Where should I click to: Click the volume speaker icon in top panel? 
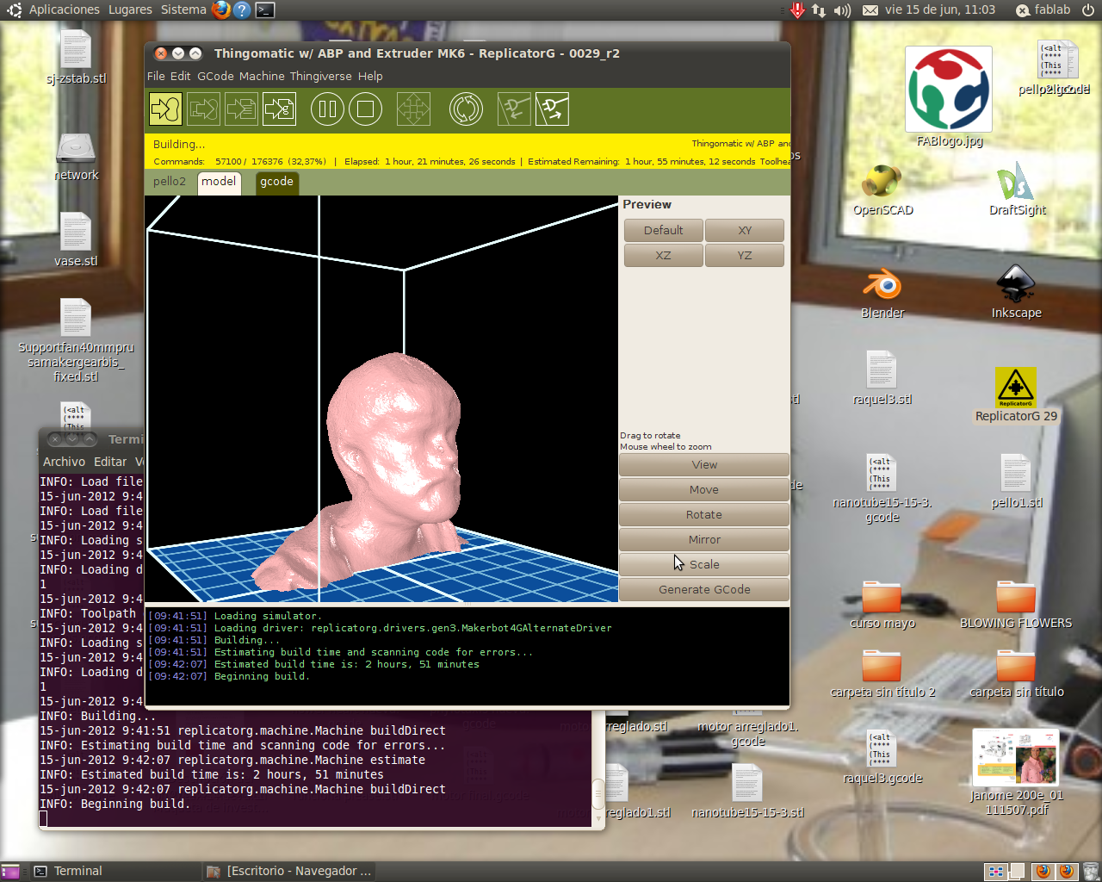click(x=842, y=10)
